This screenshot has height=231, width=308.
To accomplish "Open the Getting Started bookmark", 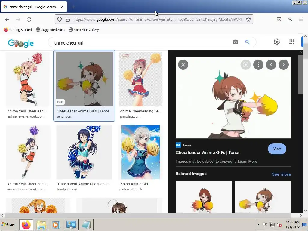I will pyautogui.click(x=18, y=30).
